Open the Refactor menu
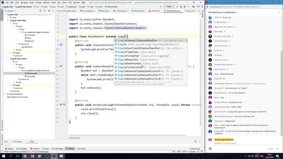The height and width of the screenshot is (159, 283). tap(46, 3)
